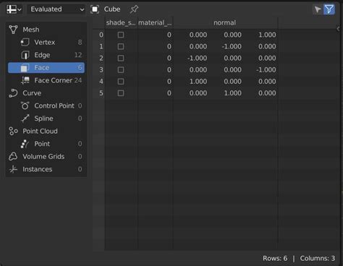Image resolution: width=343 pixels, height=266 pixels.
Task: Select the Edge row label
Action: (x=42, y=55)
